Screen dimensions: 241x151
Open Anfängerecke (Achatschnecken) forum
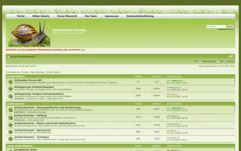point(34,87)
